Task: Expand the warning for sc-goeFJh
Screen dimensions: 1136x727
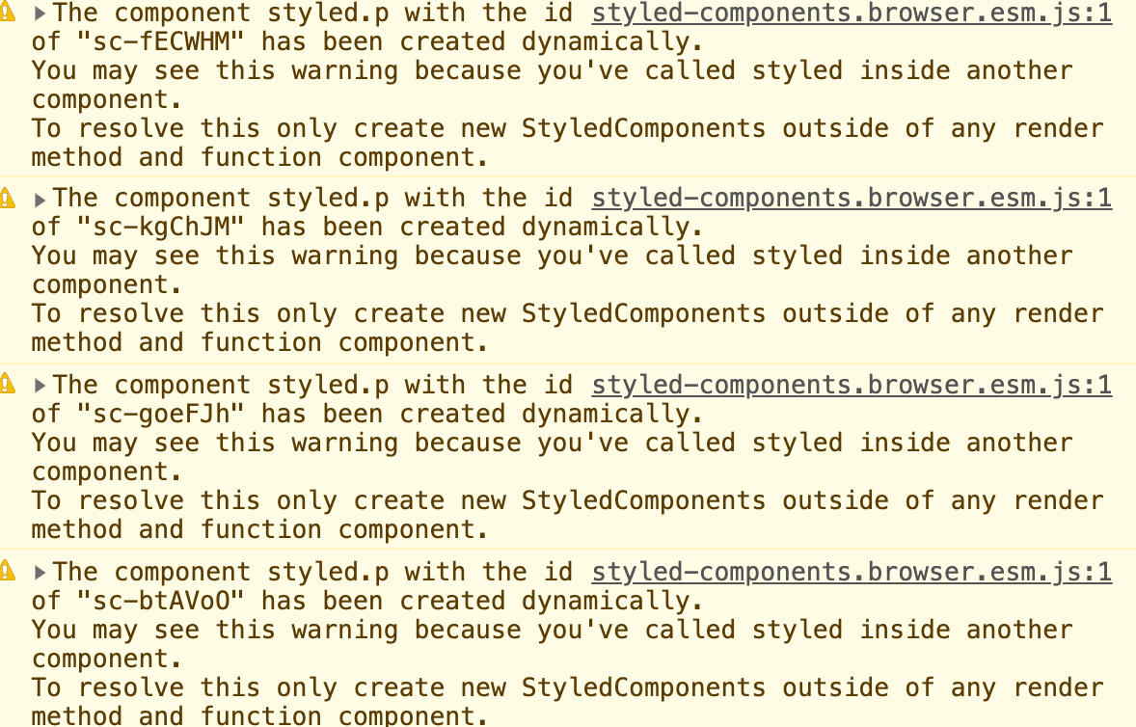Action: coord(40,386)
